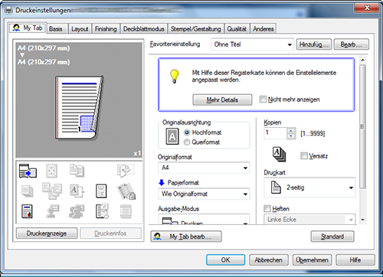Click the yellow light bulb hint icon
This screenshot has height=277, width=383.
(x=175, y=77)
